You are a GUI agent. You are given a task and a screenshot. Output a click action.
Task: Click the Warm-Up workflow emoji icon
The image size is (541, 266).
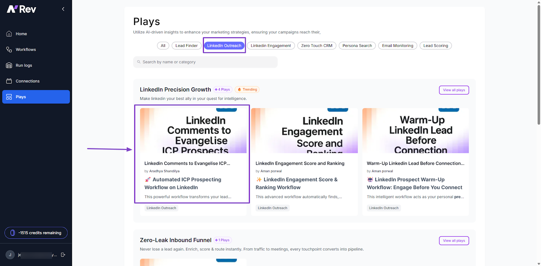(x=370, y=180)
